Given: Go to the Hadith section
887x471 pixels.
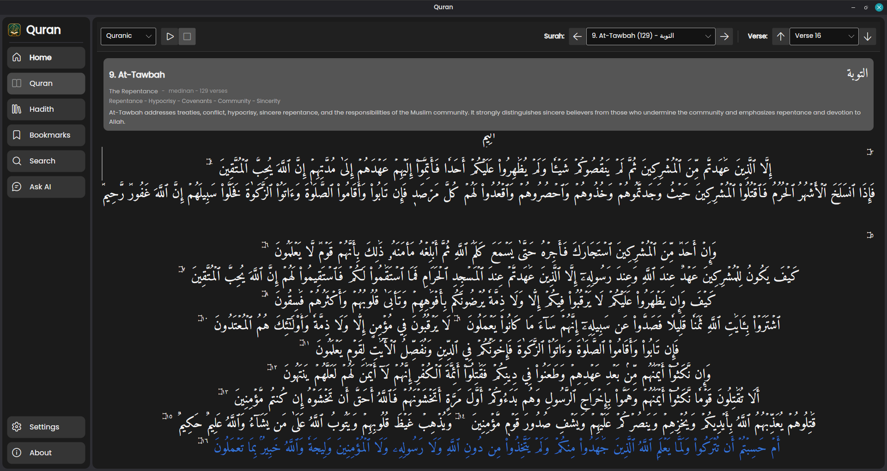Looking at the screenshot, I should [x=46, y=109].
